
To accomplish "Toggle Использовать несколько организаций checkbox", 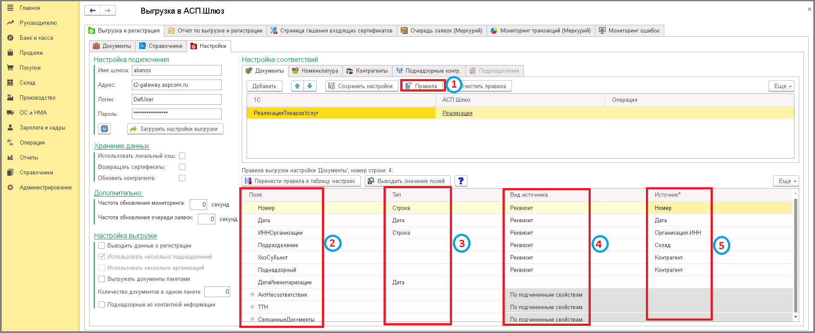I will [x=102, y=268].
